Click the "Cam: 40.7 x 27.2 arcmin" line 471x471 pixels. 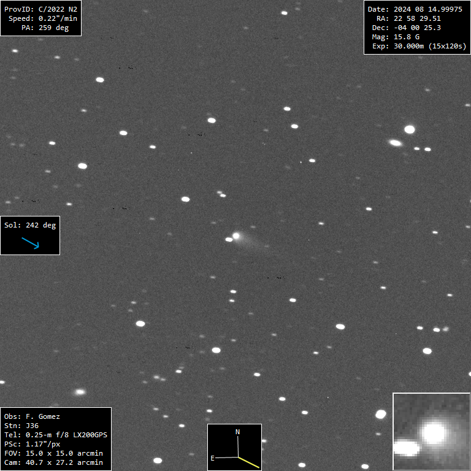tap(53, 462)
